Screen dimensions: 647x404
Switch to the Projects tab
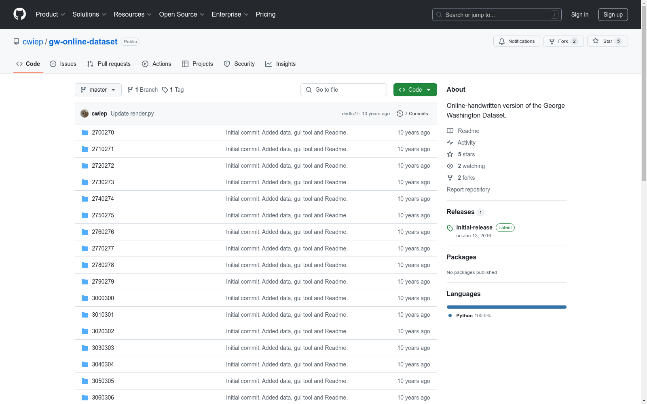tap(197, 64)
